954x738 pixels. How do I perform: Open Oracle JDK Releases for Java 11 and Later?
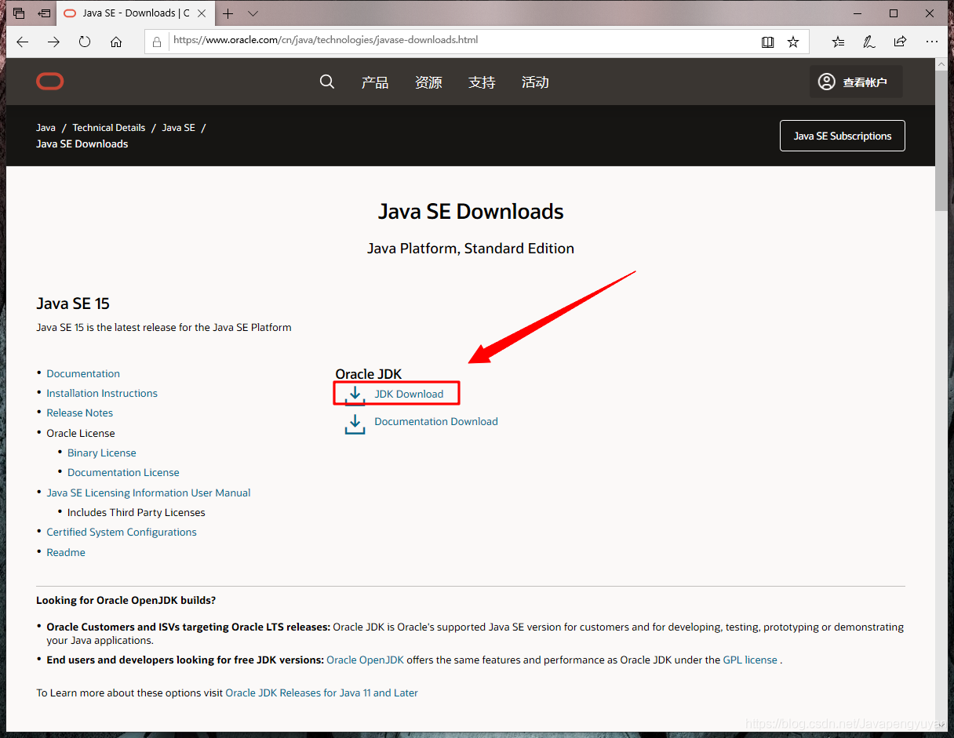(x=322, y=693)
